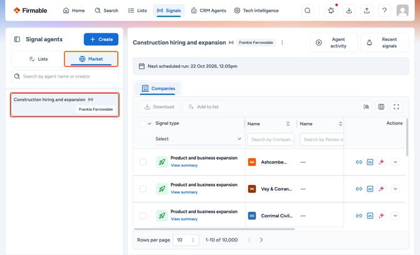
Task: Tick the checkbox for the Ashcombe row
Action: click(143, 162)
